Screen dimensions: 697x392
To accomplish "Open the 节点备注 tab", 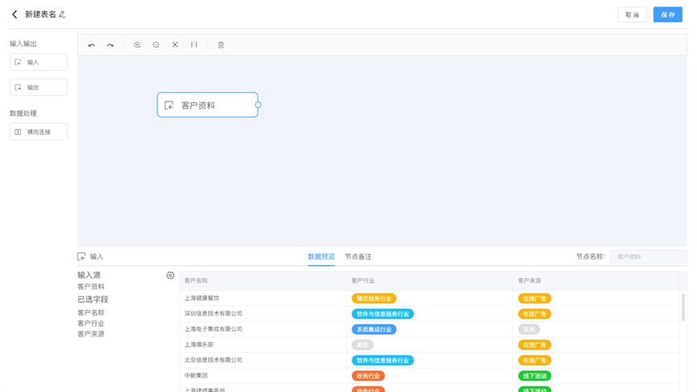I will click(358, 256).
